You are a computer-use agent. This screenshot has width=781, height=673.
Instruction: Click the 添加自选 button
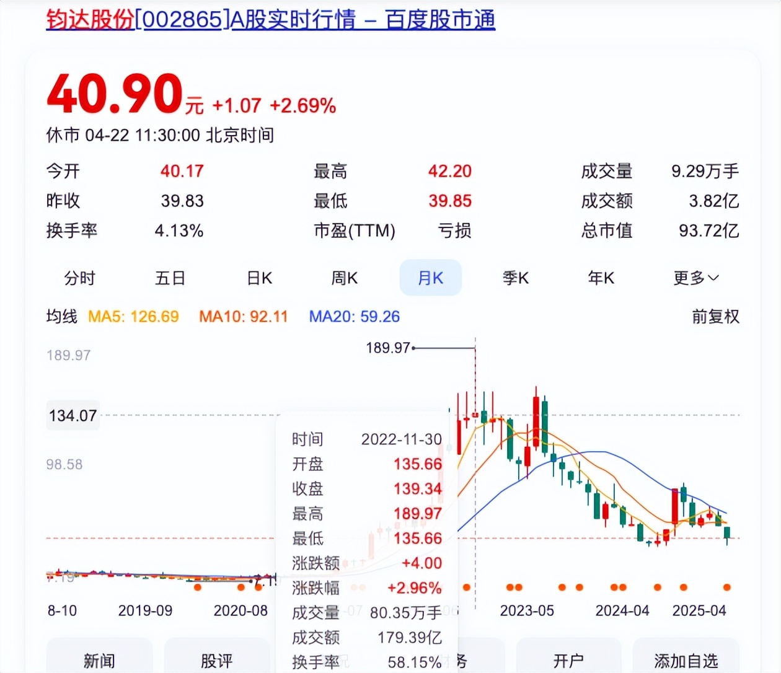[686, 660]
